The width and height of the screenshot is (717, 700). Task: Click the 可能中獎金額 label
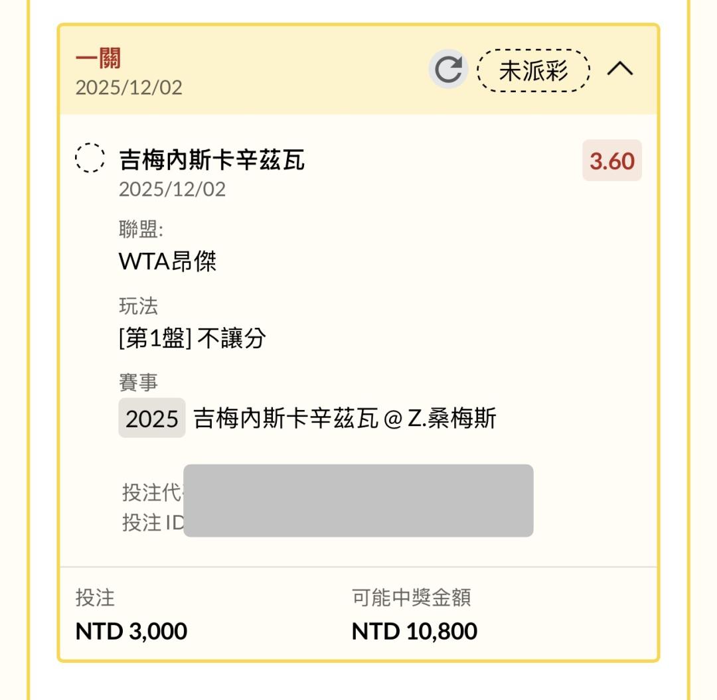tap(411, 598)
